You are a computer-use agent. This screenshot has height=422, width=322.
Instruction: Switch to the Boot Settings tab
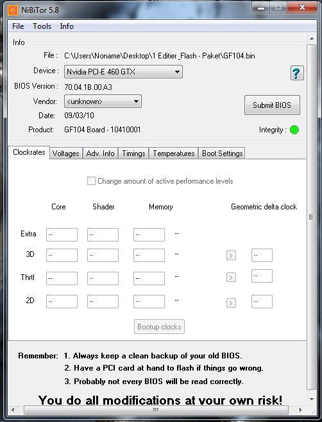pos(222,154)
